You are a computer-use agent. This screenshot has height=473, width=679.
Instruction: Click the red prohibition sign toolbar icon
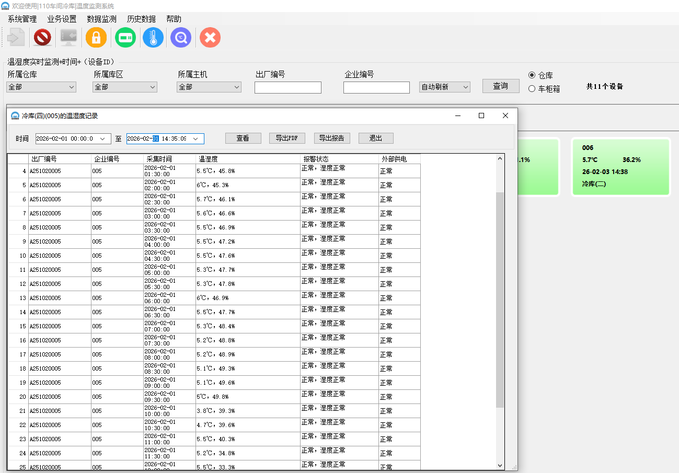[x=42, y=38]
